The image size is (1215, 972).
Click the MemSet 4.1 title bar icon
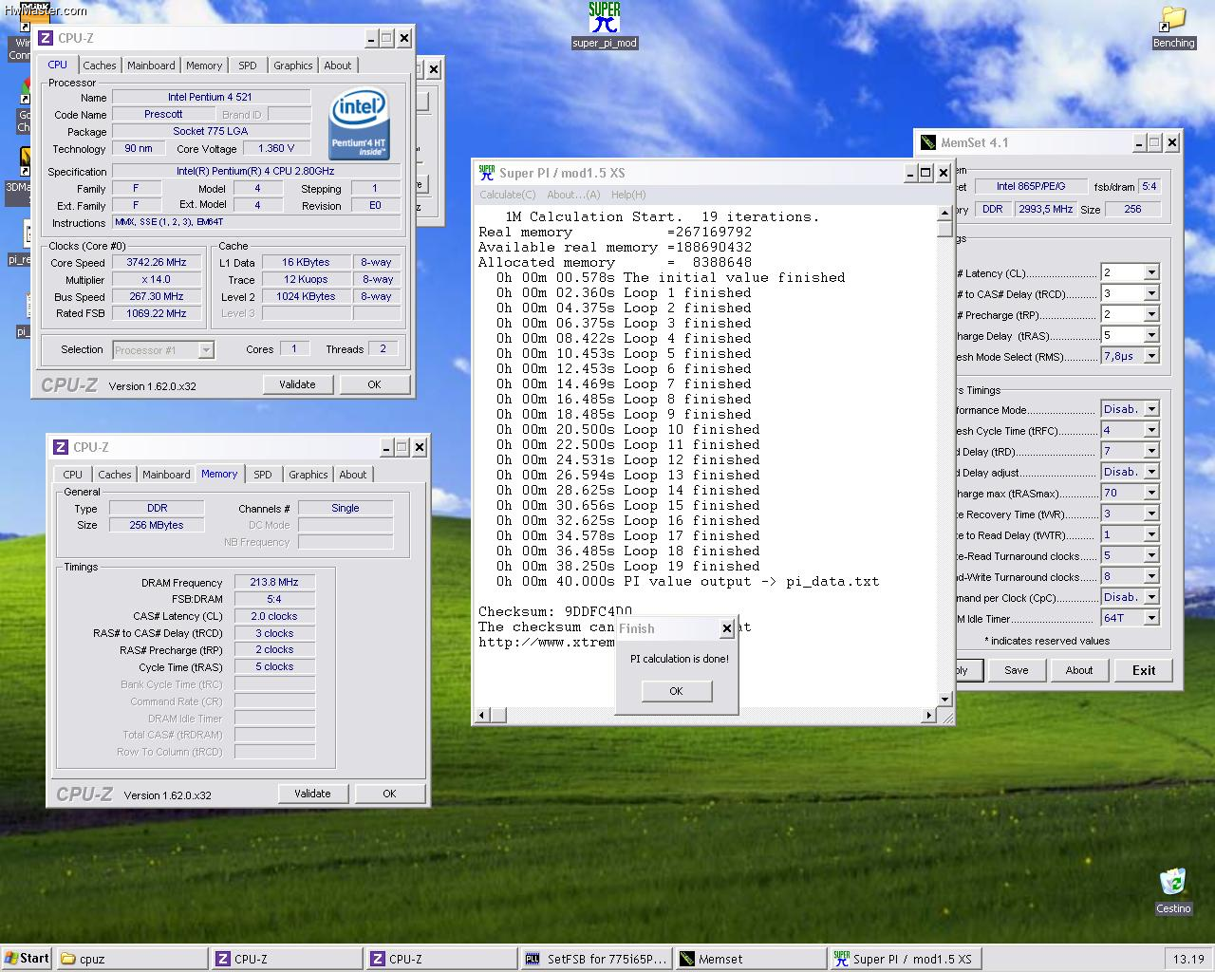pos(928,142)
